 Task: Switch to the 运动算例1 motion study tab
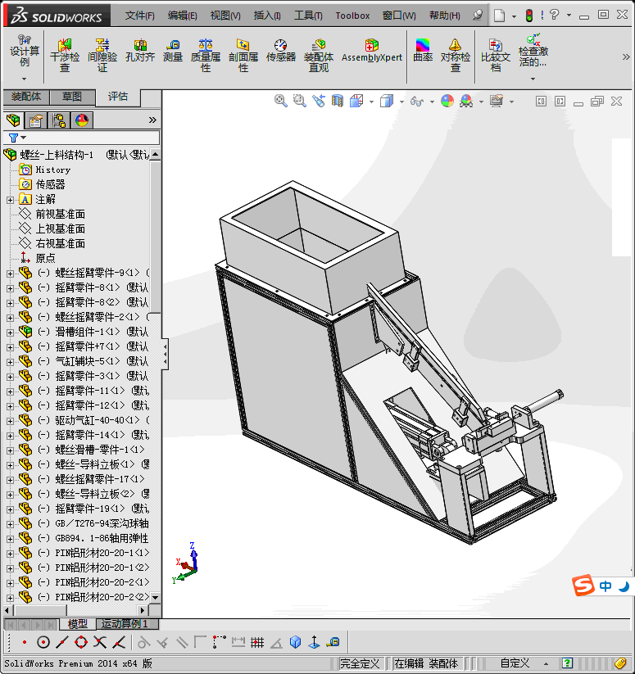coord(125,624)
